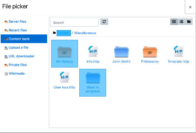Go to System in the breadcrumb

(64, 33)
